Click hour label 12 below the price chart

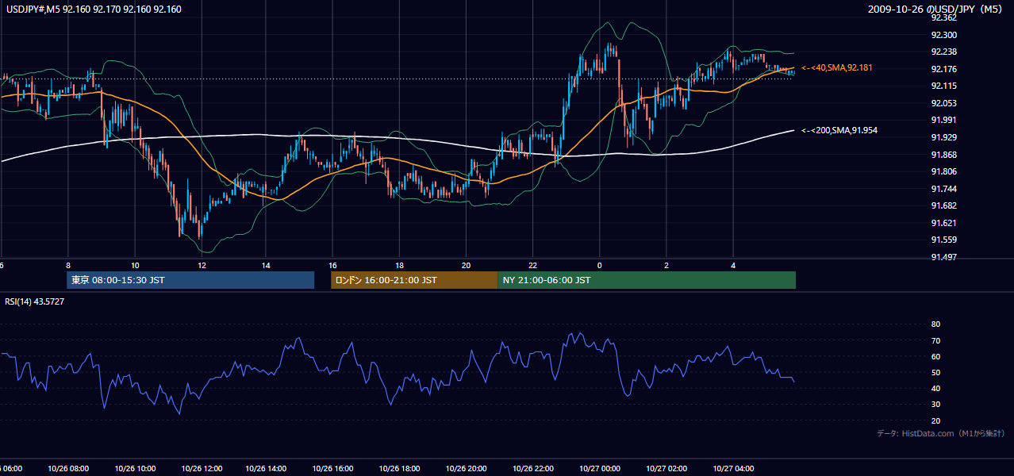[x=202, y=265]
